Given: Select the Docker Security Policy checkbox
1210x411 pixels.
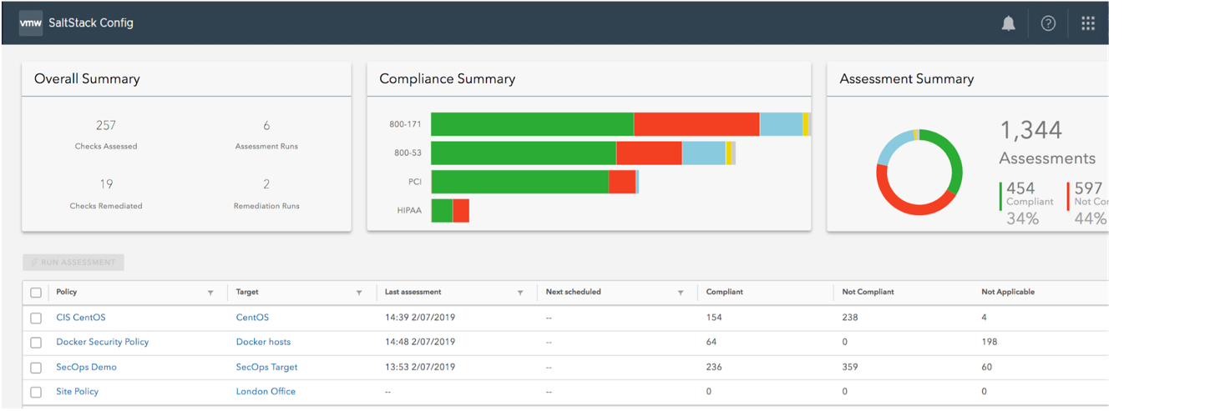Looking at the screenshot, I should click(36, 342).
